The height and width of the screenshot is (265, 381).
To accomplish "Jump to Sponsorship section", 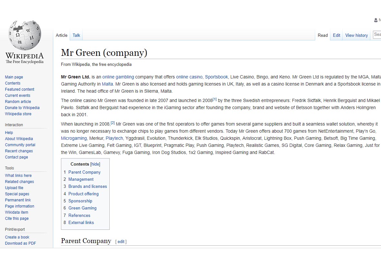I will click(x=80, y=201).
